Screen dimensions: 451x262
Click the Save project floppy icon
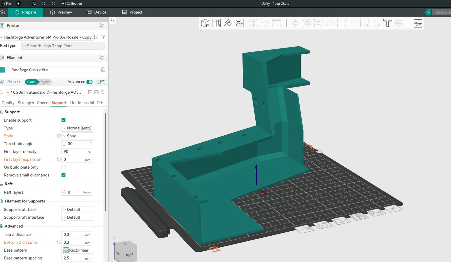tap(34, 4)
